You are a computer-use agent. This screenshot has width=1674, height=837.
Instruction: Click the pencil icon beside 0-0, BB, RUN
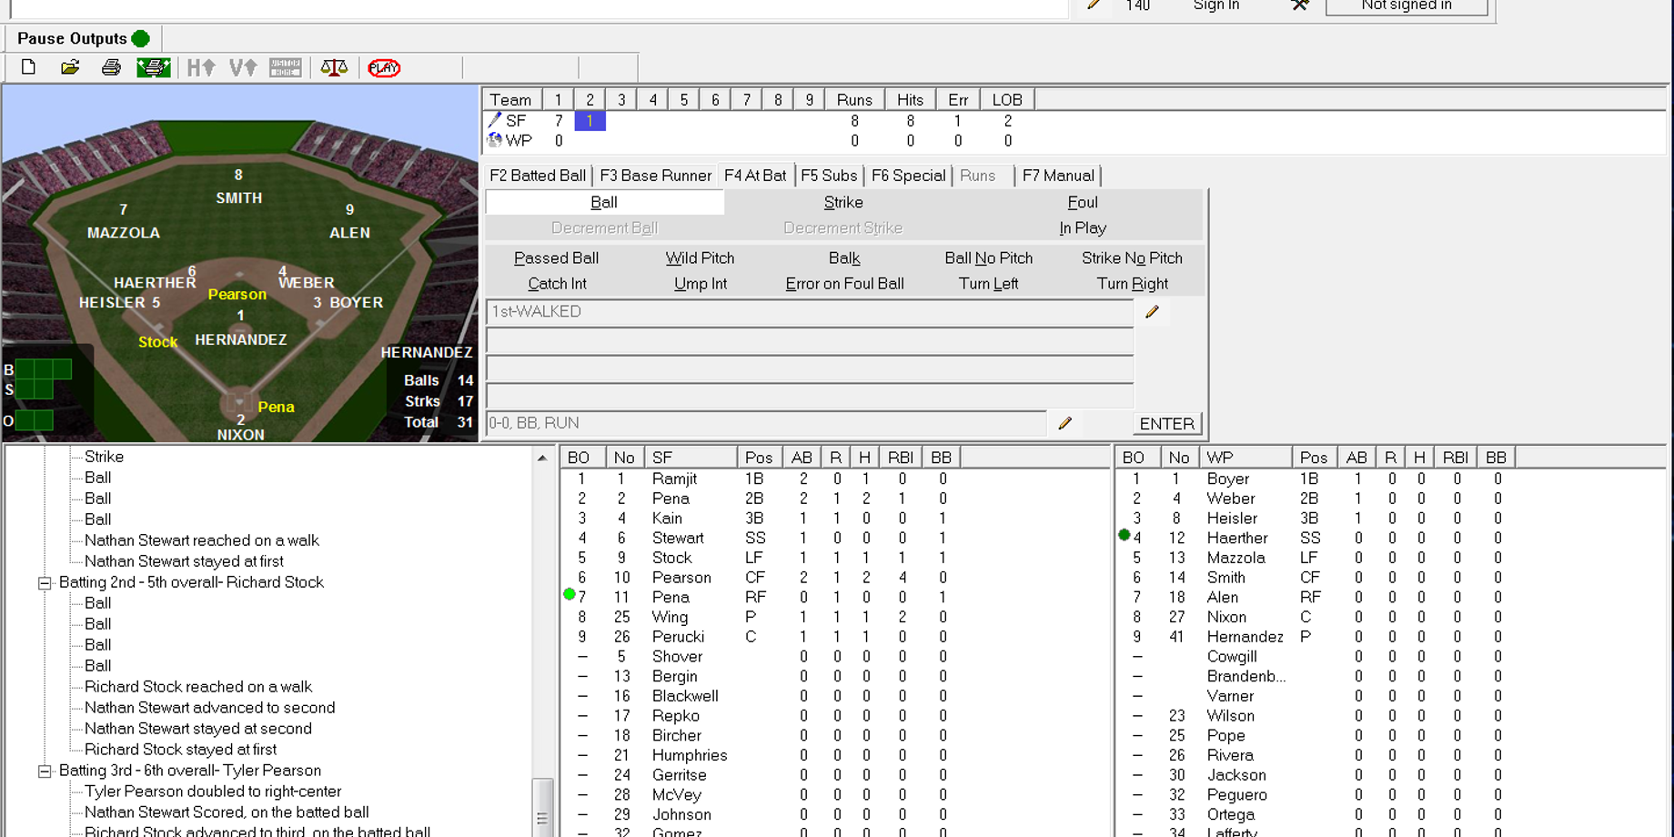[x=1064, y=423]
